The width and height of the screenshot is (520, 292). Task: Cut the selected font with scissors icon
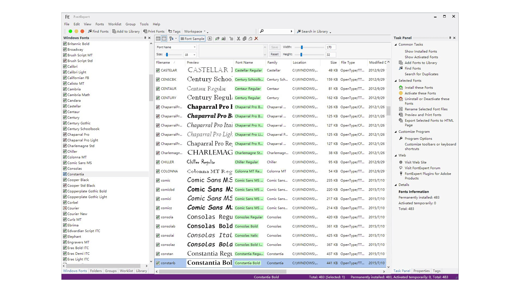[x=238, y=39]
